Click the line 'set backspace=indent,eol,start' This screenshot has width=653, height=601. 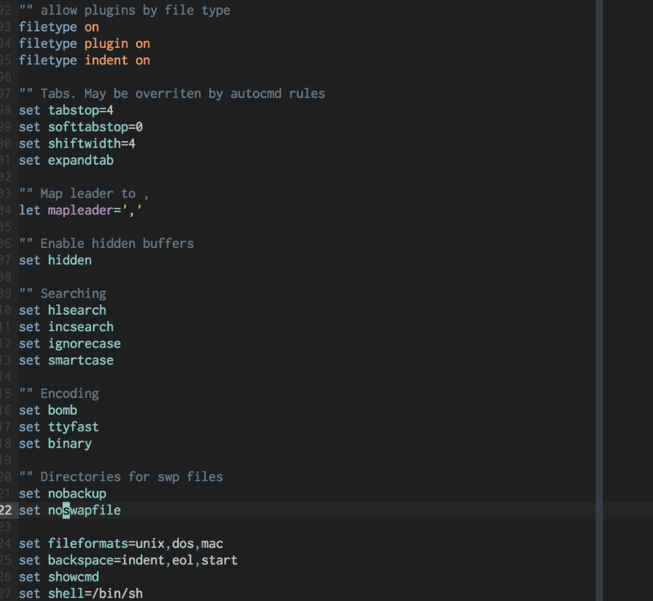(128, 560)
